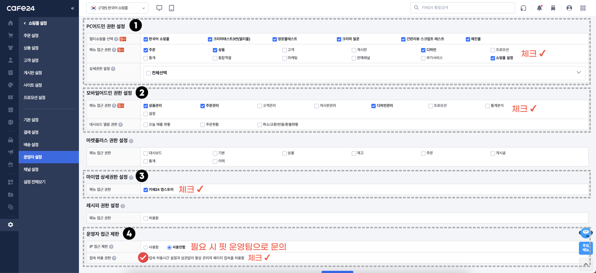The height and width of the screenshot is (273, 596).
Task: Click the 카페24 통합검색 search field
Action: pos(462,8)
